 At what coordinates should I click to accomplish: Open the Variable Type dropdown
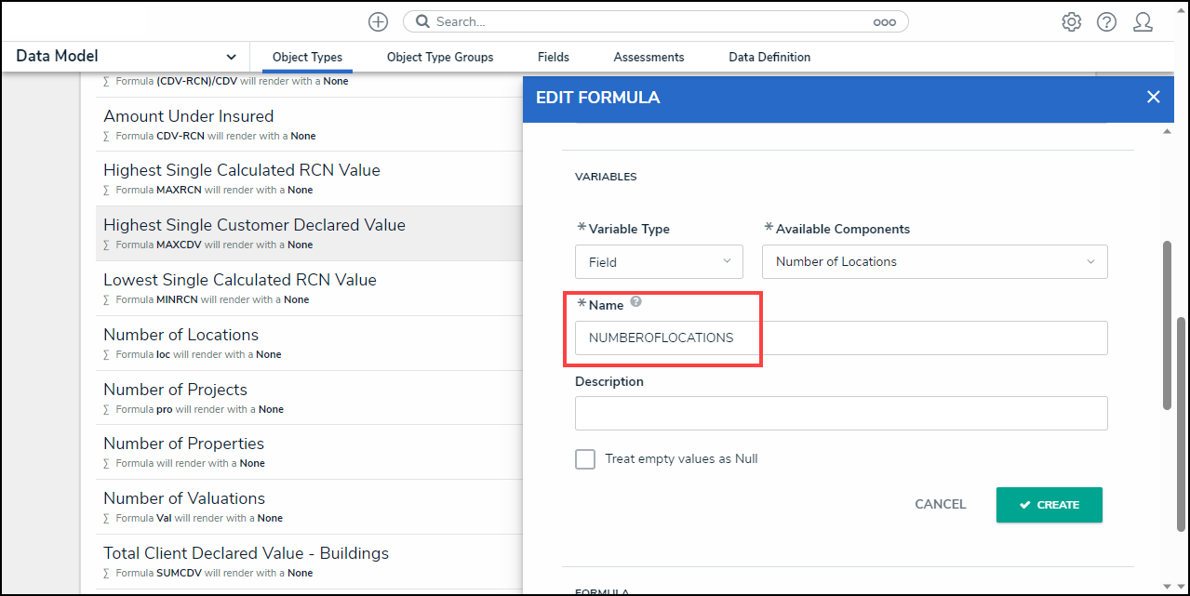(x=659, y=262)
